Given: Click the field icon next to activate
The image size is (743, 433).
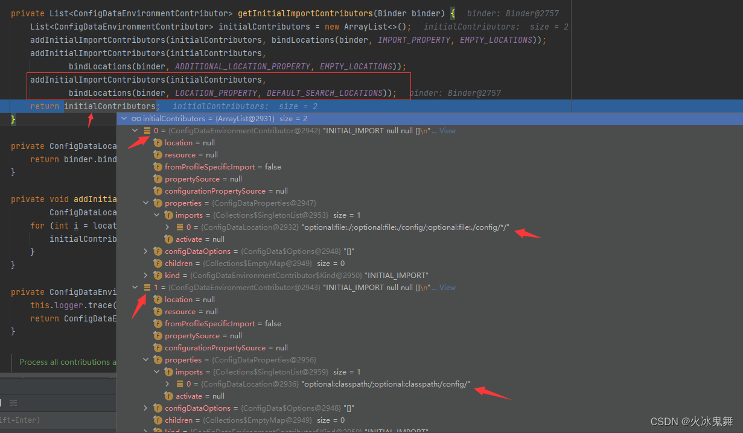Looking at the screenshot, I should coord(169,239).
